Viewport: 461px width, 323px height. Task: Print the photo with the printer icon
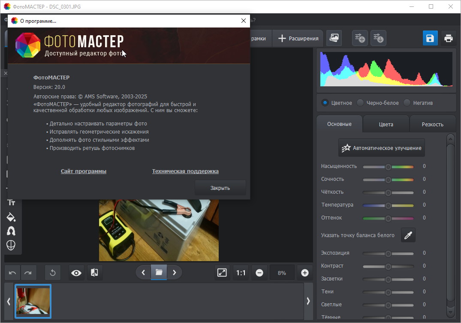(449, 38)
